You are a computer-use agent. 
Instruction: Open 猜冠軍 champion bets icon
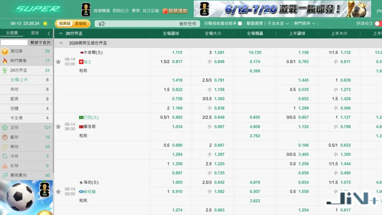click(x=4, y=51)
